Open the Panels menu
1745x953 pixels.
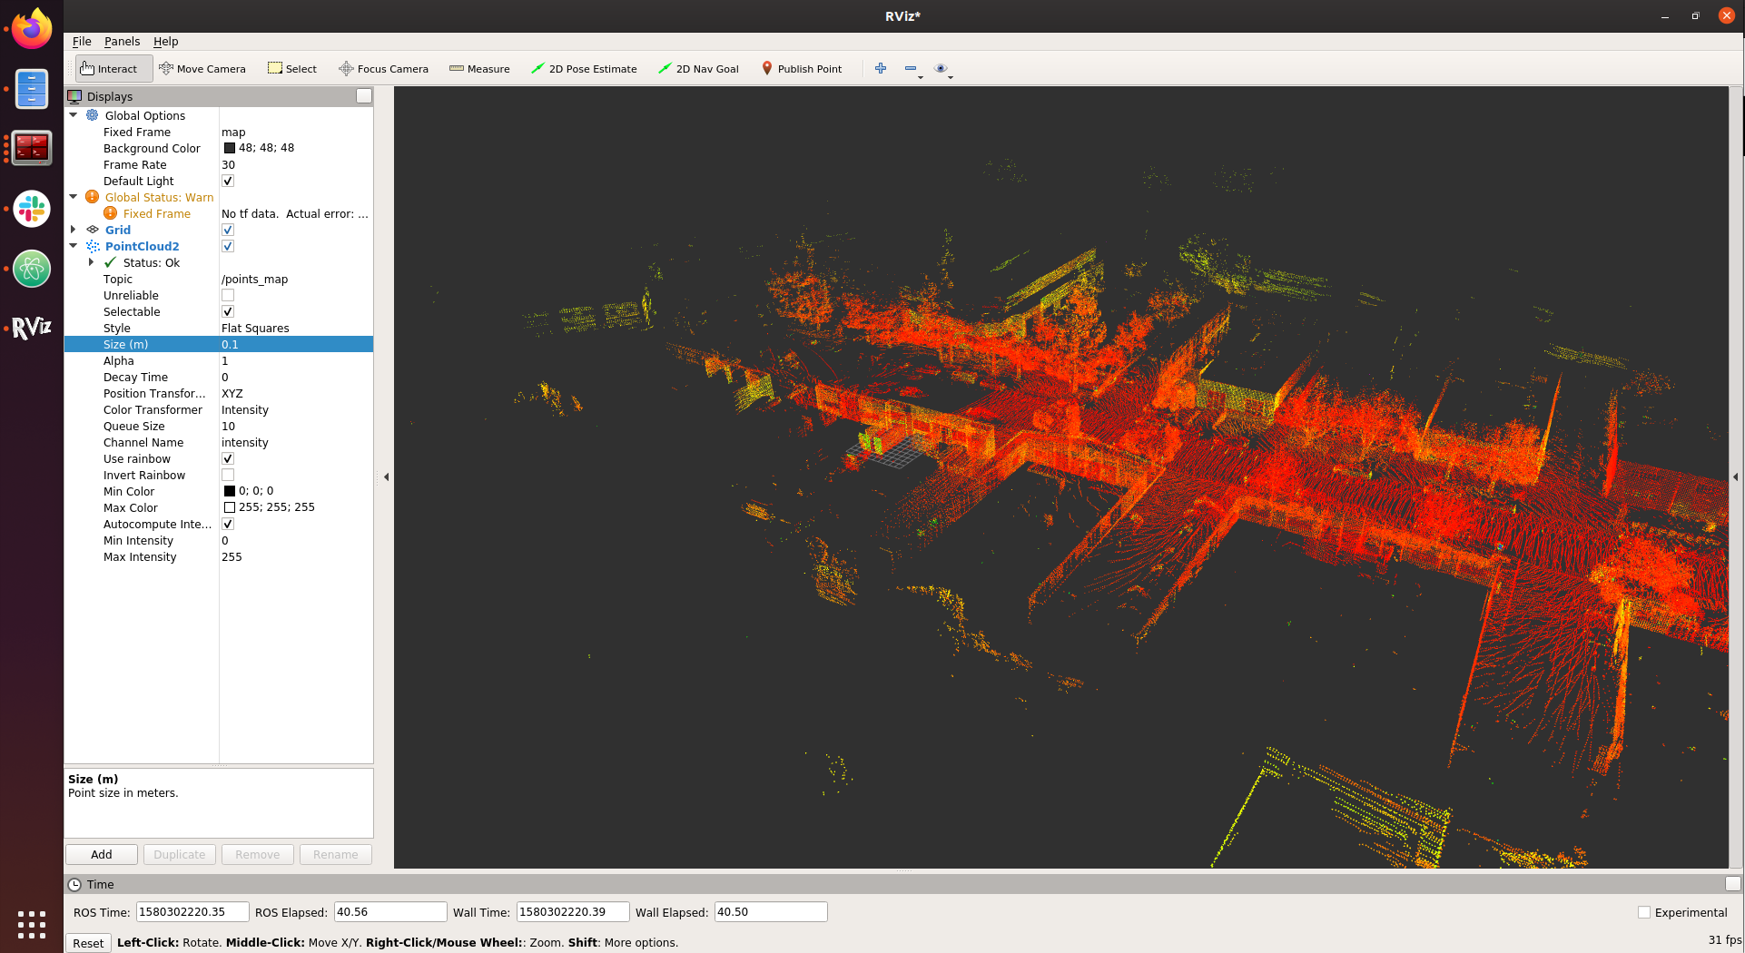pos(122,42)
